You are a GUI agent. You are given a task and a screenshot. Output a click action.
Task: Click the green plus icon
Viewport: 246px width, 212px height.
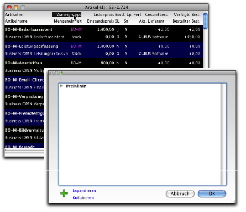64,193
